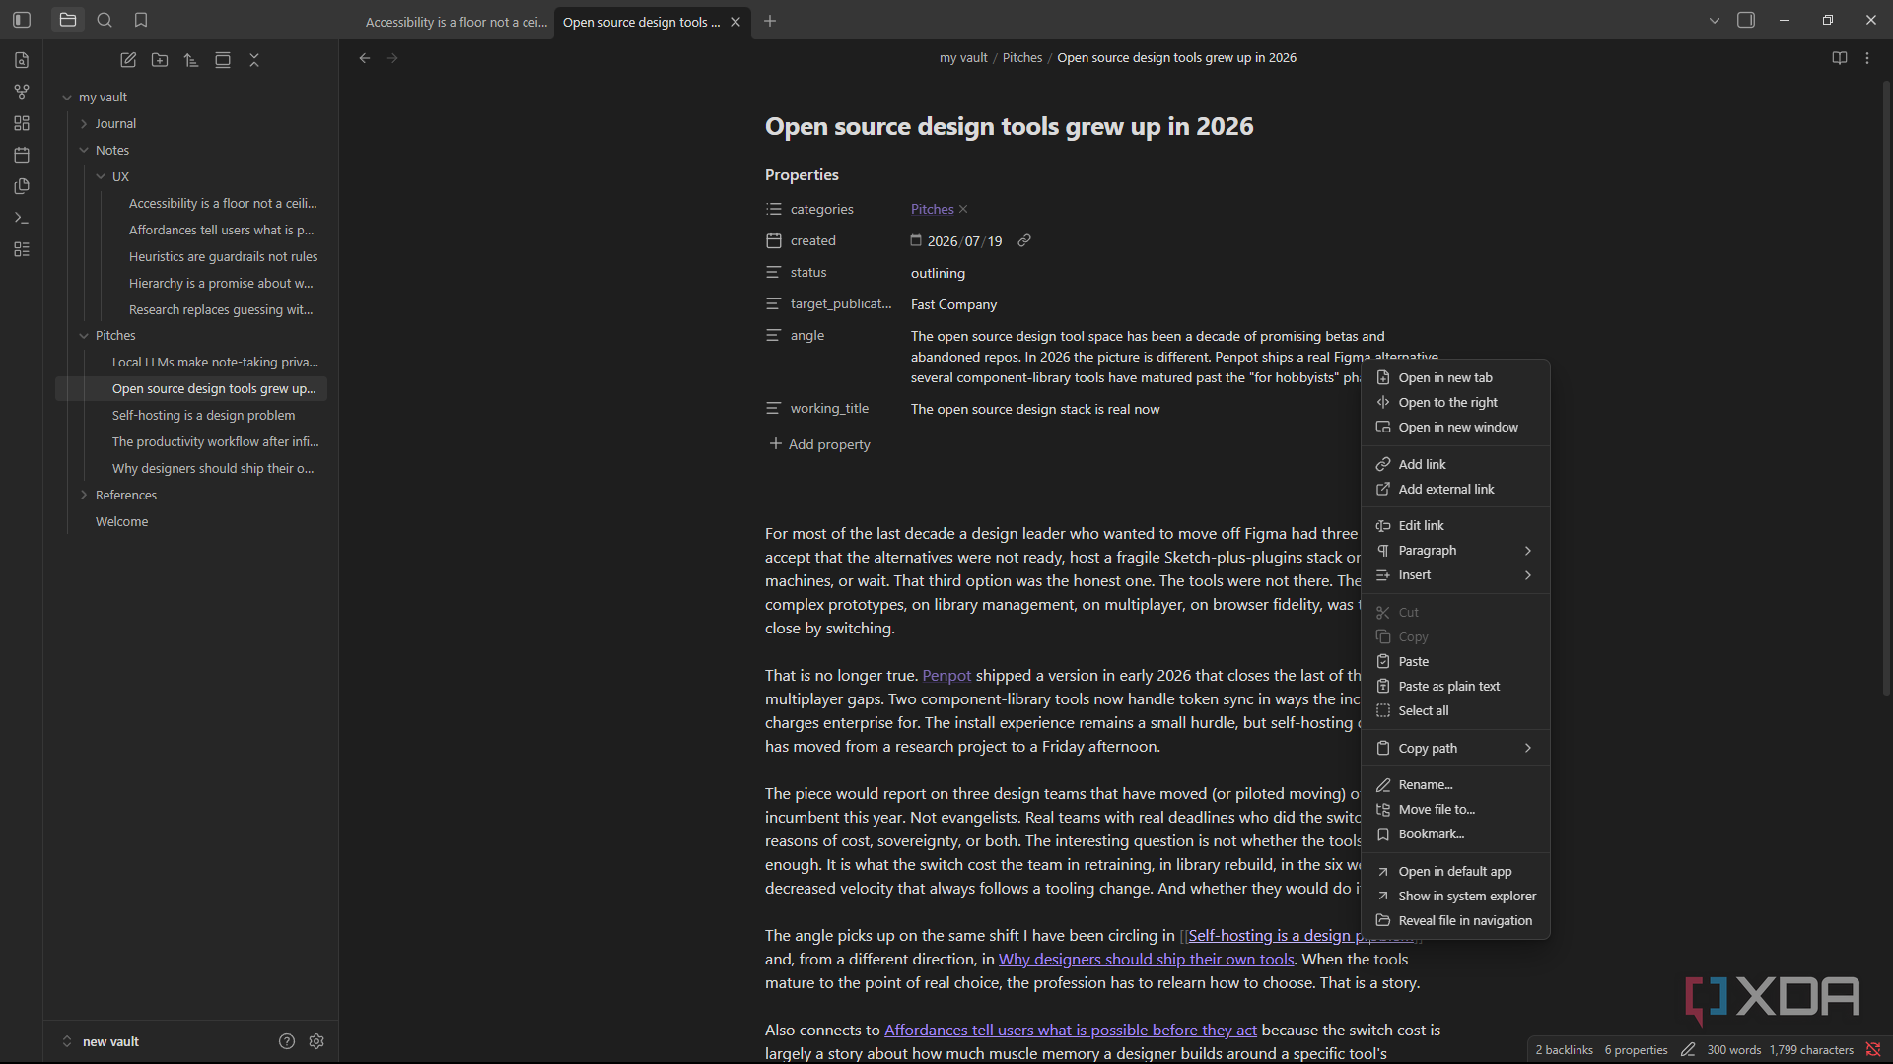The image size is (1893, 1064).
Task: Click 2 backlinks in status bar
Action: (x=1564, y=1050)
